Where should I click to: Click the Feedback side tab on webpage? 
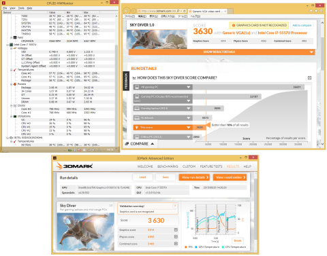pos(126,81)
